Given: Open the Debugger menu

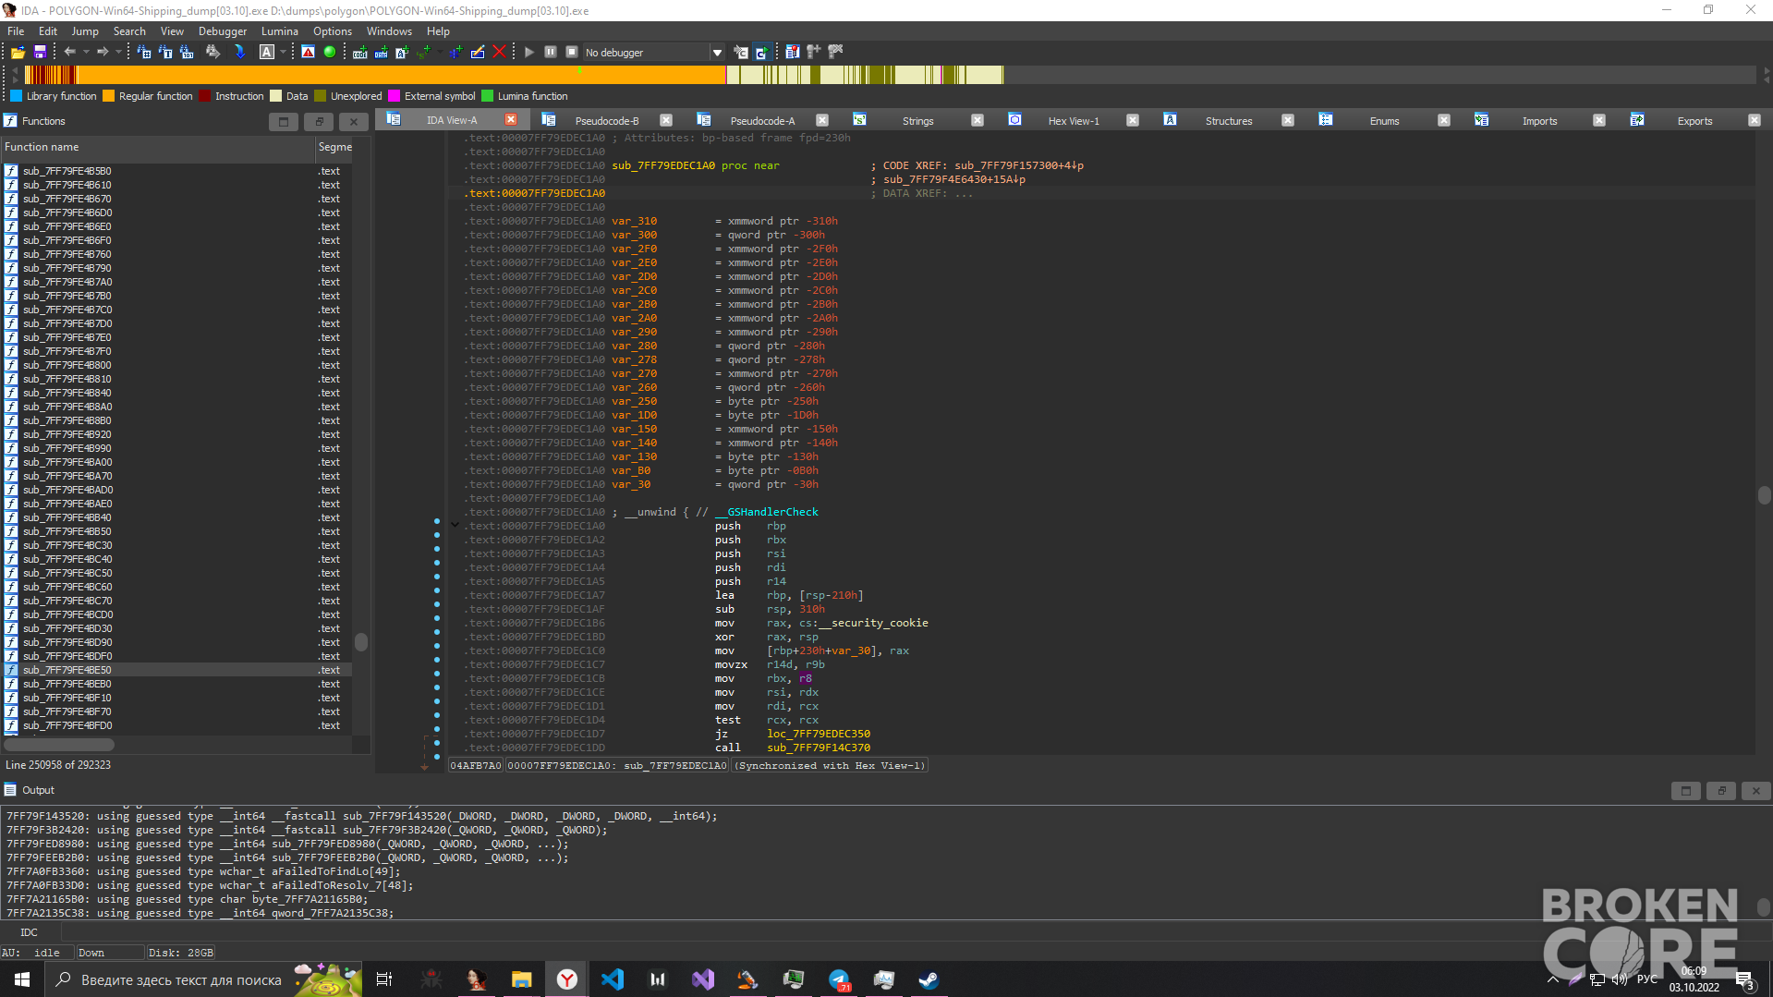Looking at the screenshot, I should pos(223,31).
